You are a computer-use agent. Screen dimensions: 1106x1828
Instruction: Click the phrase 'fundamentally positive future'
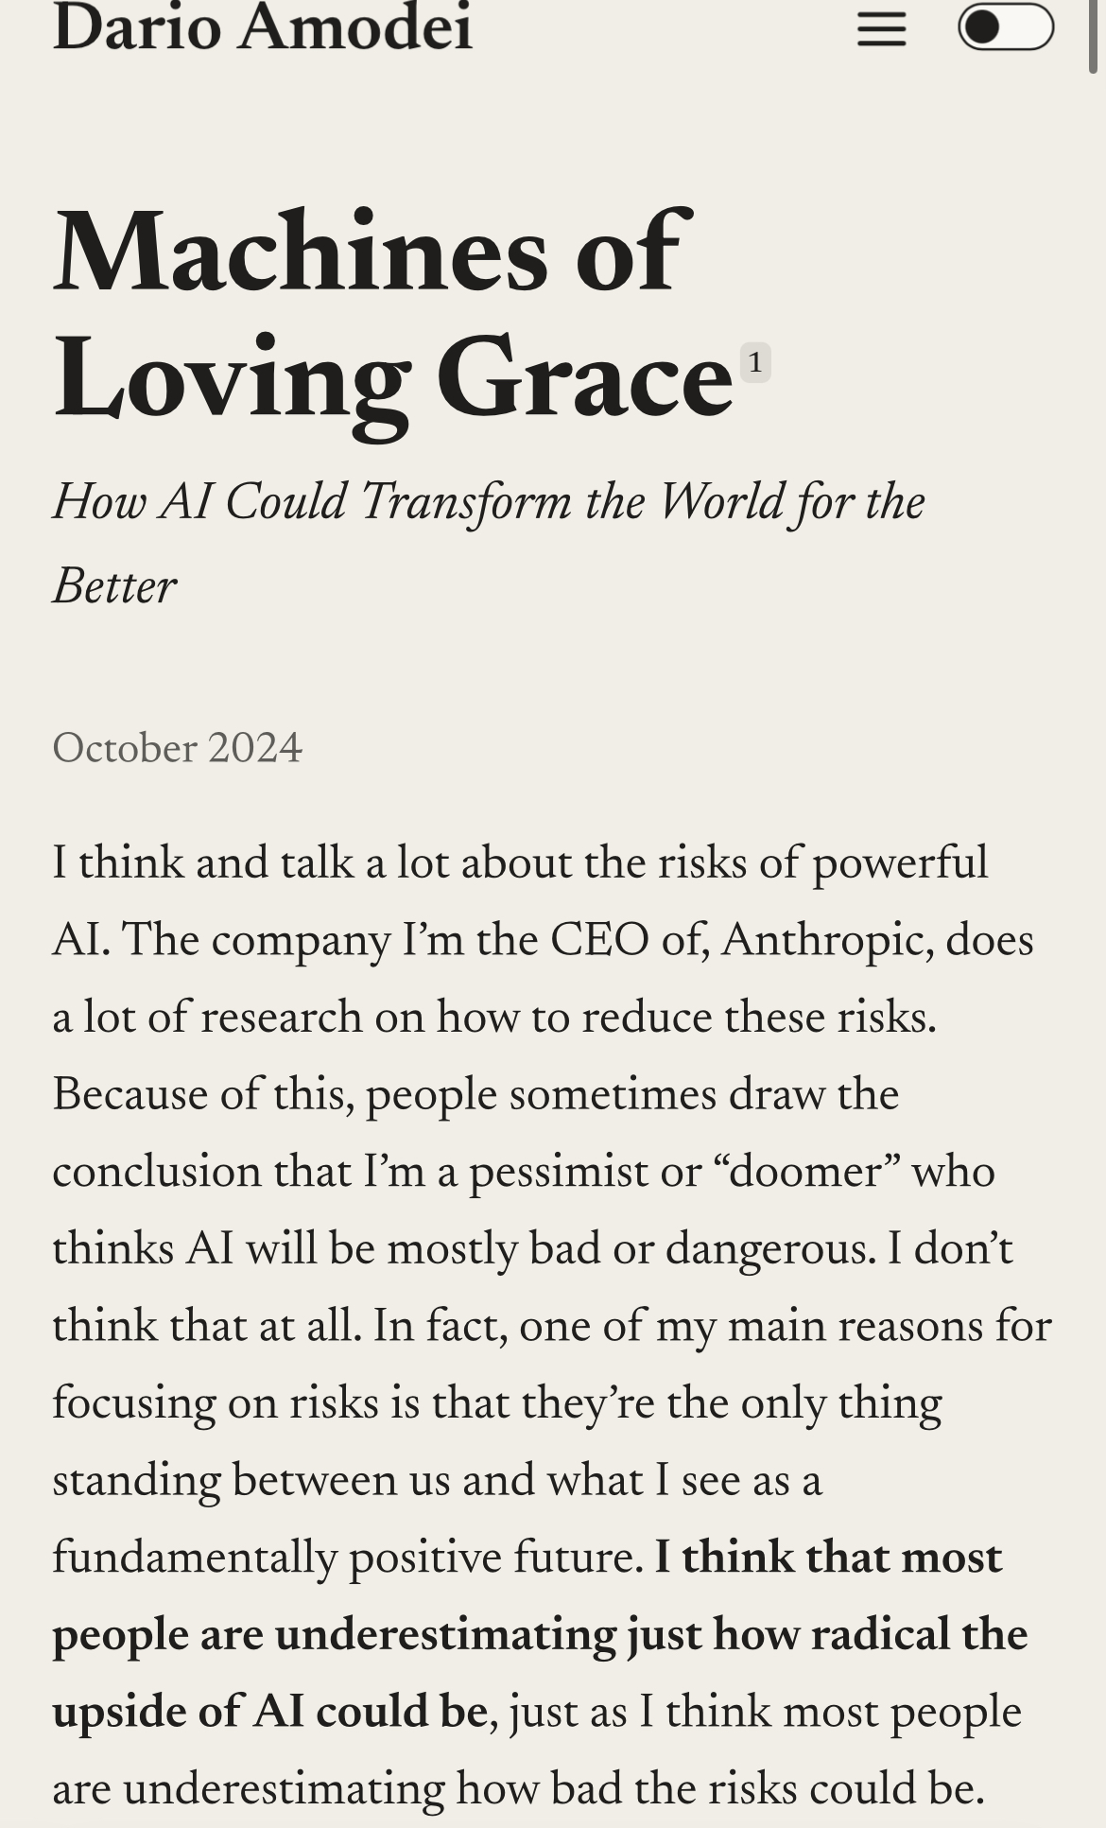coord(348,1558)
